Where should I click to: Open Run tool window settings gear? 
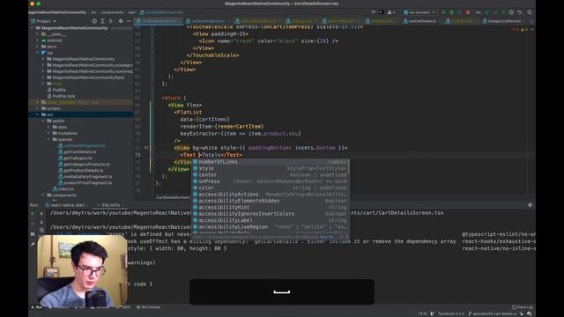coord(530,205)
